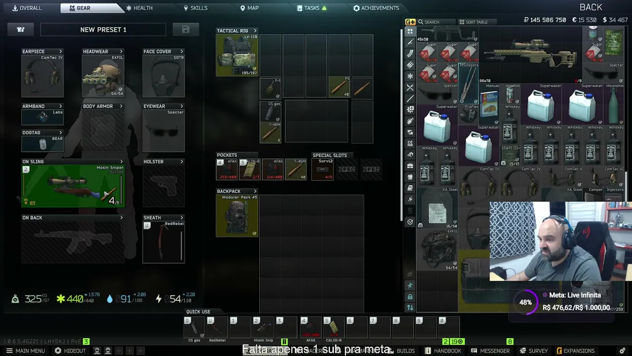Switch to the Skills tab
This screenshot has width=632, height=356.
click(195, 8)
